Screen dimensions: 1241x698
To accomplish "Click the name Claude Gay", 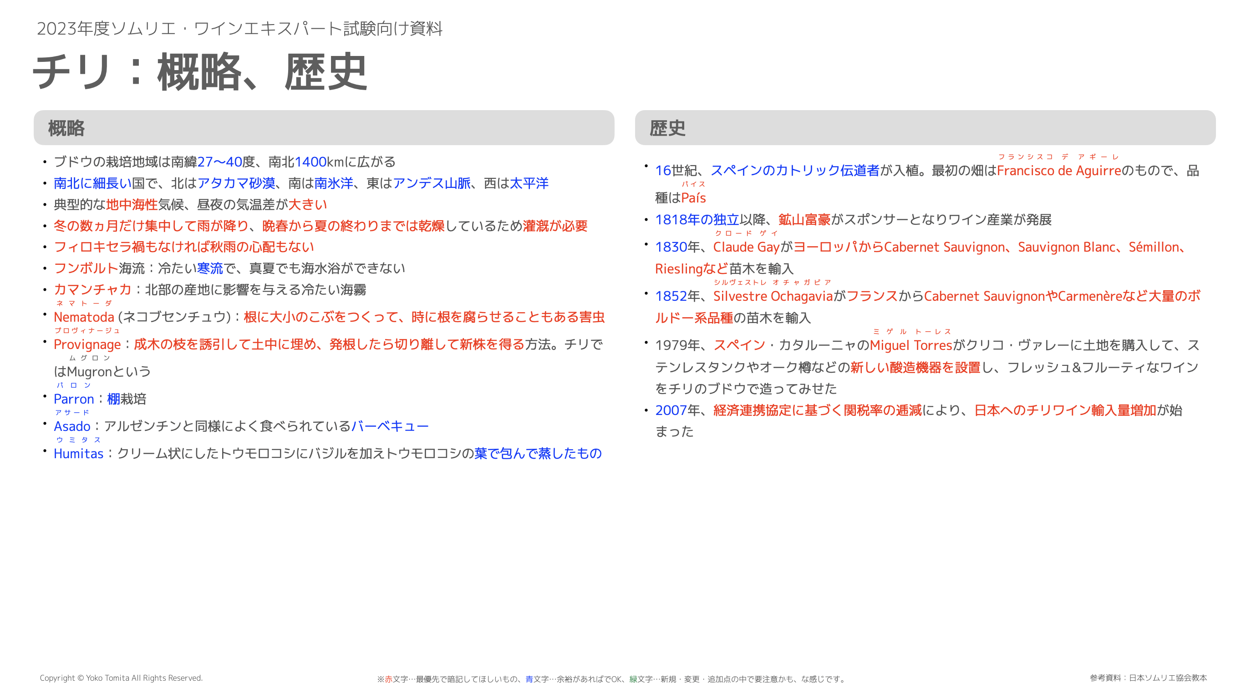I will [x=746, y=247].
